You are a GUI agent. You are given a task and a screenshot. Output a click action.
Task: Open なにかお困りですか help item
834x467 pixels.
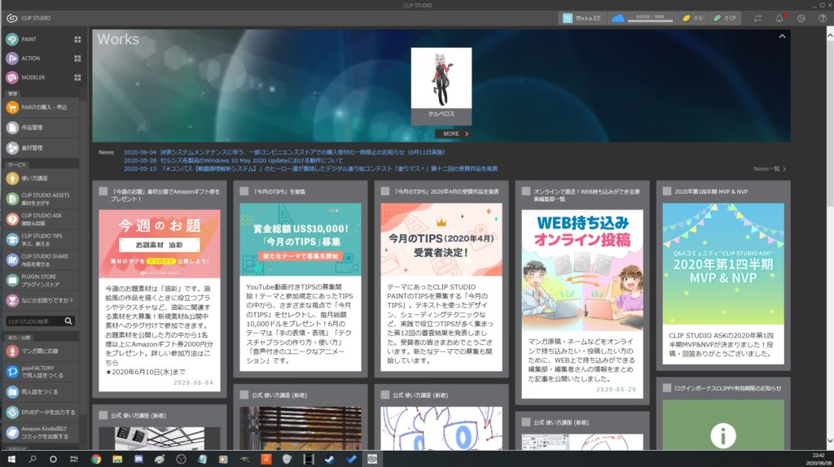pos(41,300)
